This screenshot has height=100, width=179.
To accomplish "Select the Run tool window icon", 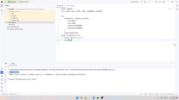I will click(2, 72).
